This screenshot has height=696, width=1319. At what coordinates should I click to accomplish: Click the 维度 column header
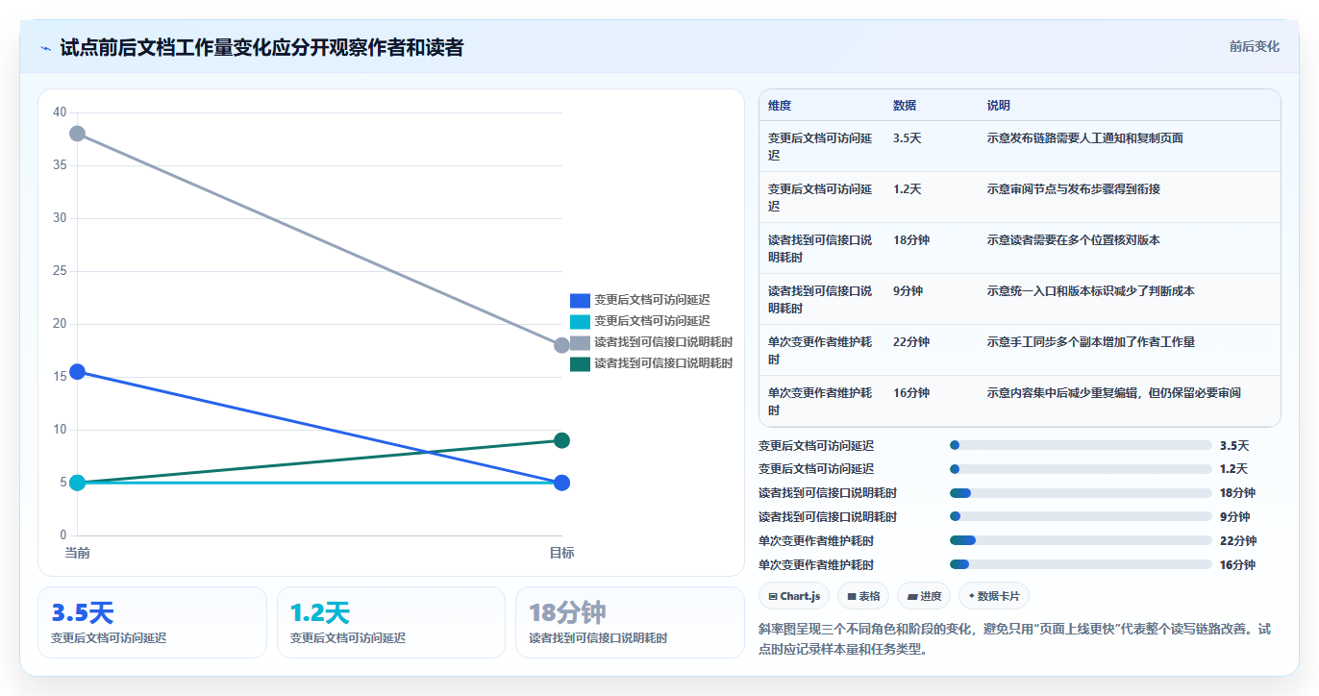(x=780, y=106)
